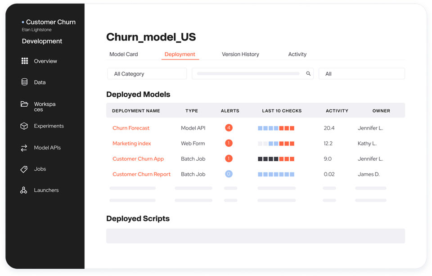
Task: Click owner Jennifer L. in Customer Churn App row
Action: pos(370,159)
